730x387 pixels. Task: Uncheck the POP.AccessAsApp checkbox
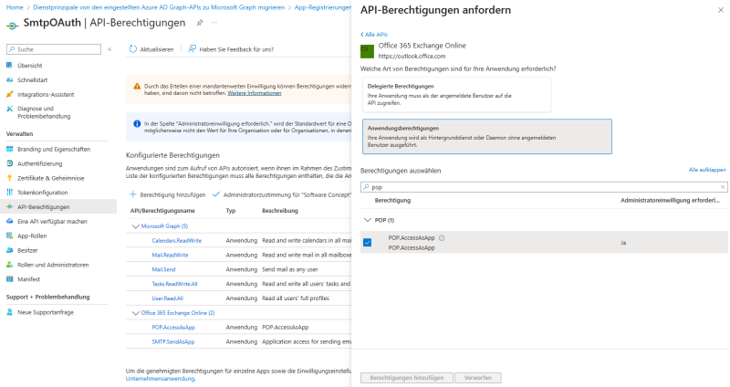coord(367,242)
